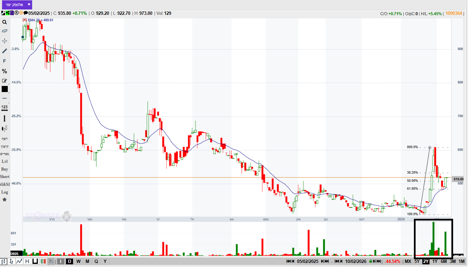
Task: Select the percent measure tool
Action: [4, 71]
